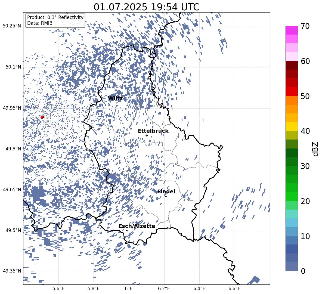The height and width of the screenshot is (294, 322).
Task: Click the red radar location marker
Action: click(42, 117)
